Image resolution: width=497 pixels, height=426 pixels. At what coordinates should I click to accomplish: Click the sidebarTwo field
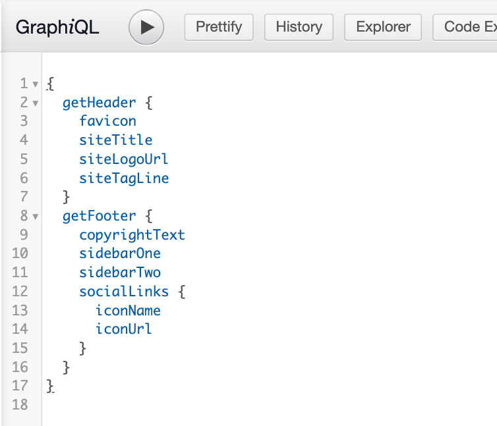pos(120,273)
